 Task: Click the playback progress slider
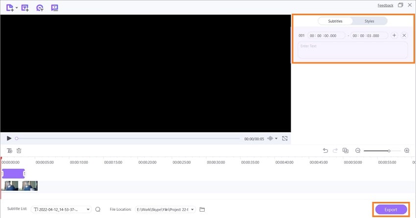tap(128, 139)
